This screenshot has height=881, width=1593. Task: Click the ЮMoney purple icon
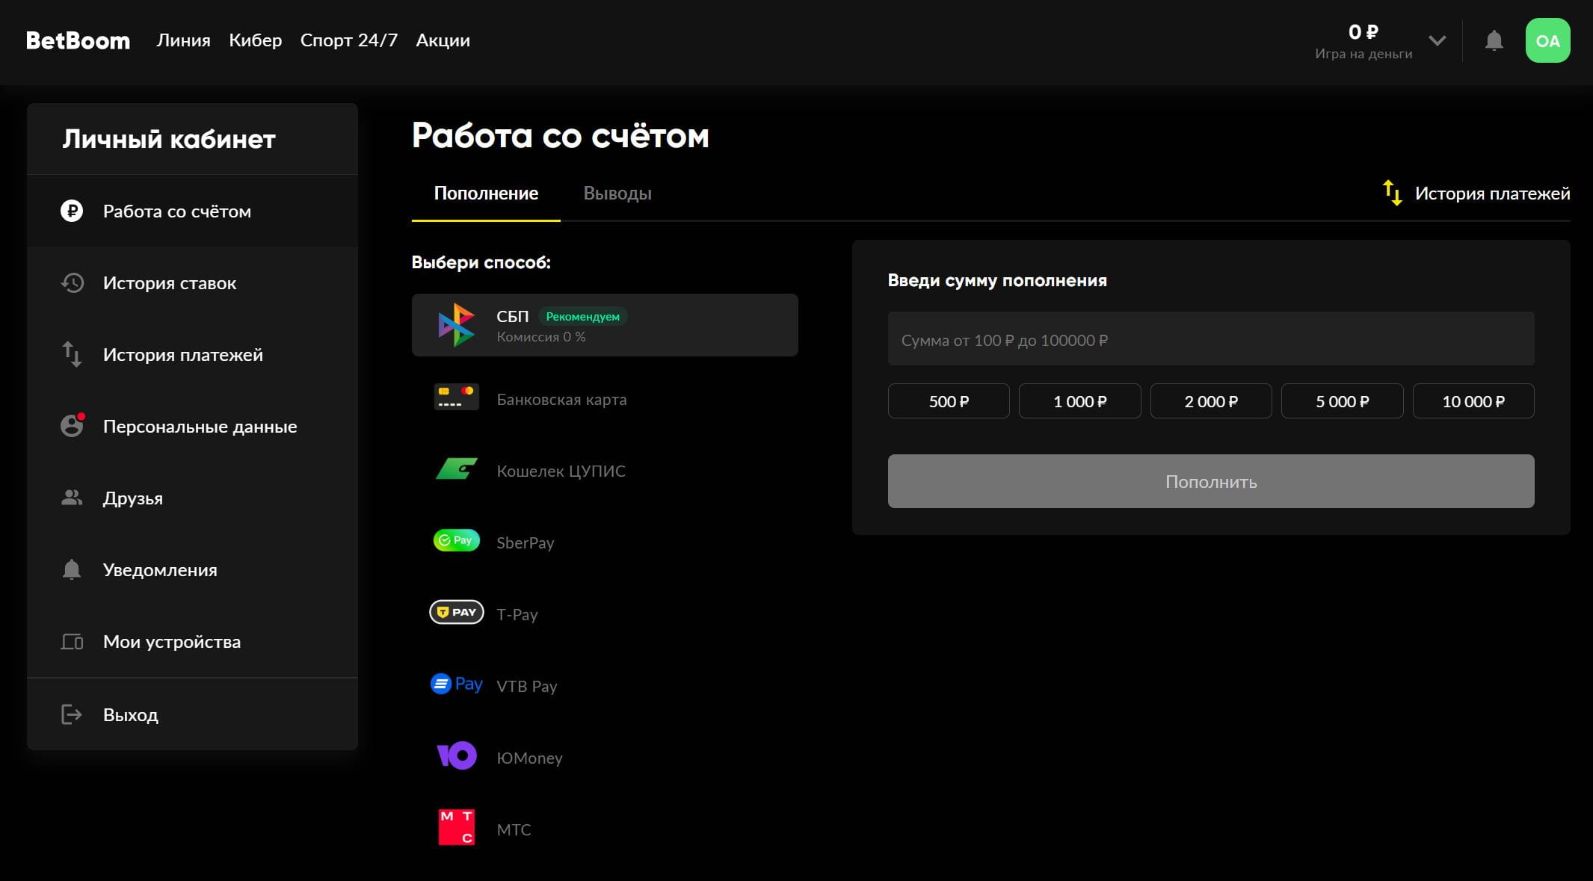456,755
